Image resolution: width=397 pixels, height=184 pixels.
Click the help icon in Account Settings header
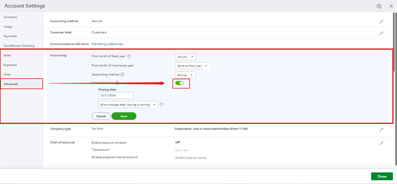[x=379, y=6]
